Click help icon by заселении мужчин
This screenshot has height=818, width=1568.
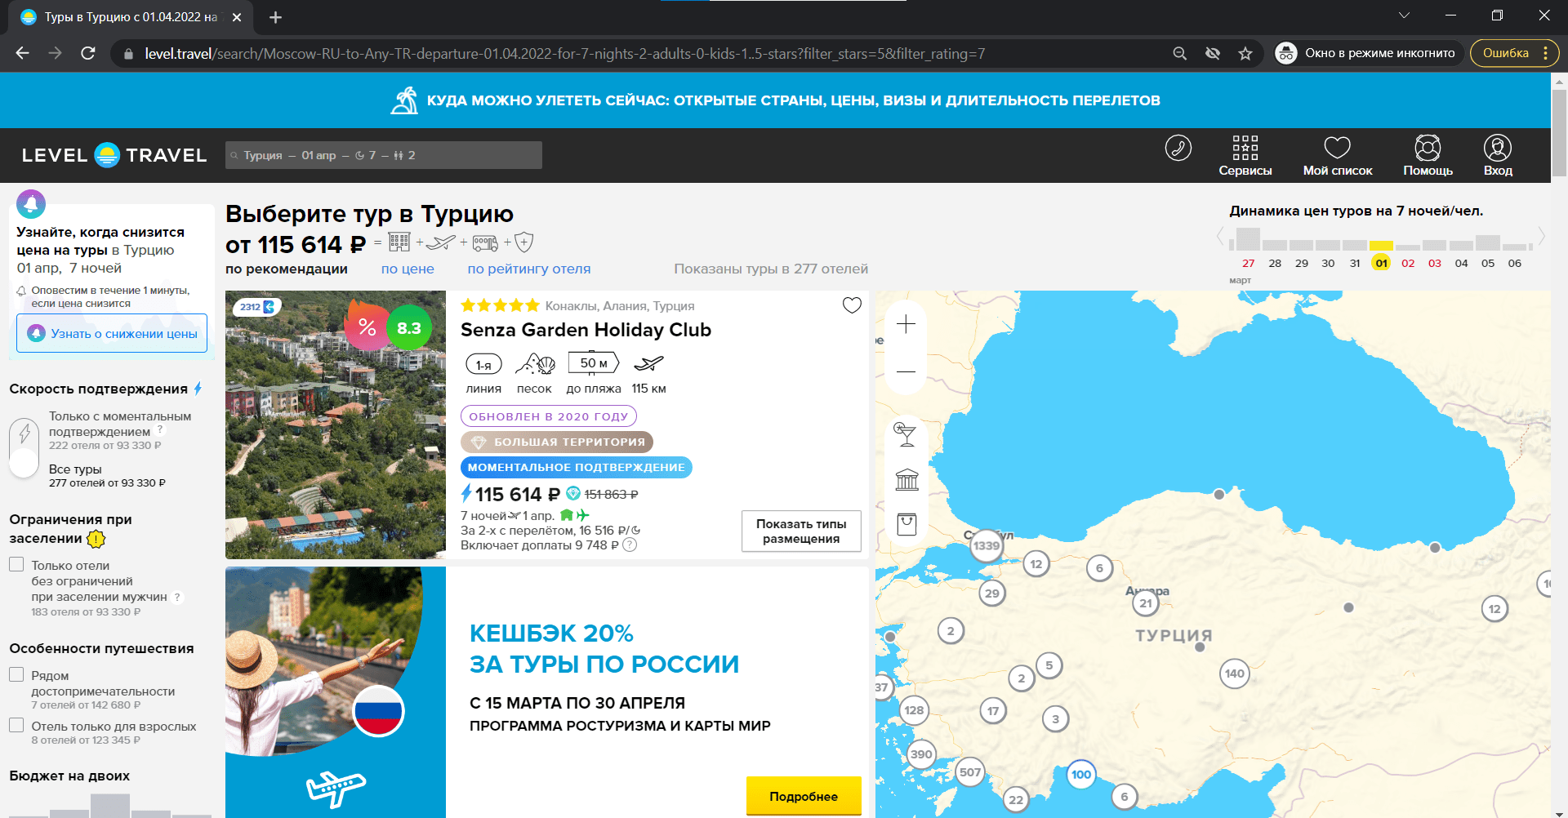(x=177, y=597)
